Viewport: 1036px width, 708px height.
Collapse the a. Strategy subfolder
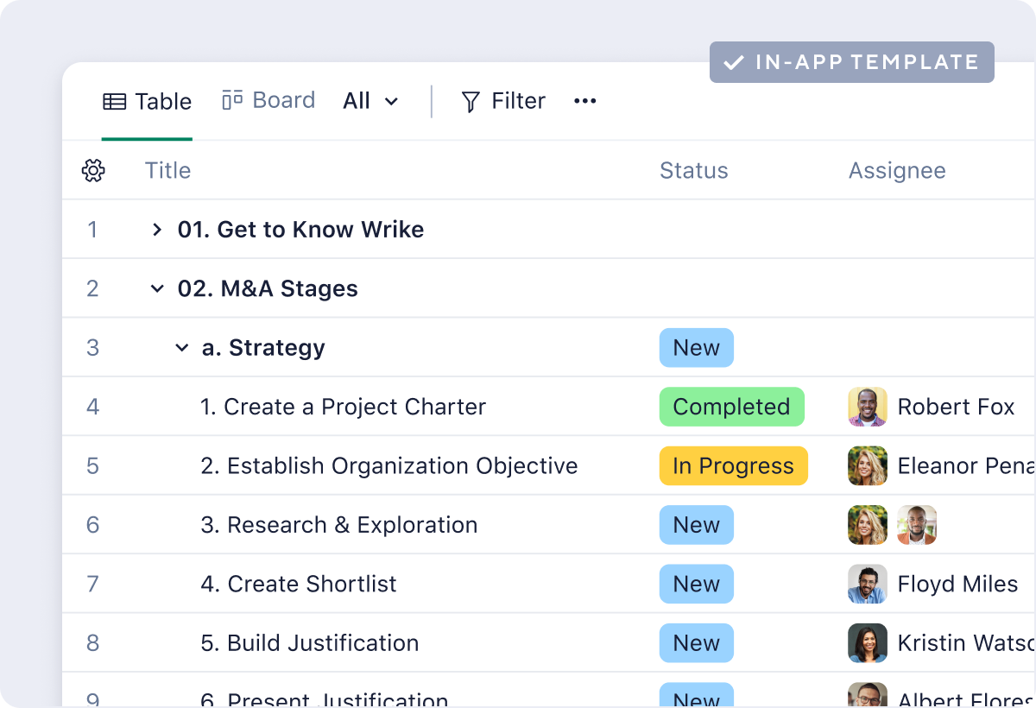181,348
